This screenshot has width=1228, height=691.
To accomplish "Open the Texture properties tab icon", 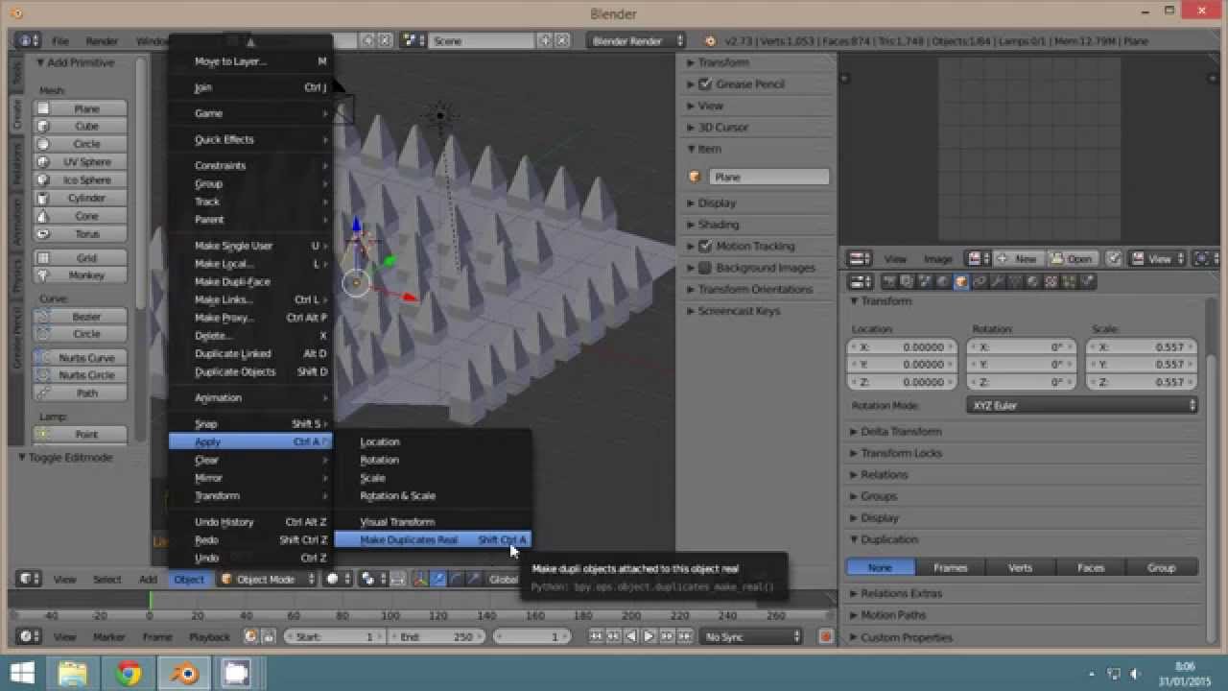I will click(1051, 281).
